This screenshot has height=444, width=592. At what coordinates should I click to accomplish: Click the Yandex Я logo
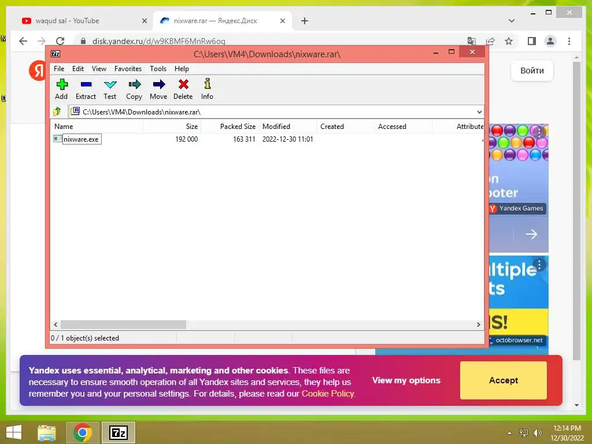click(x=38, y=71)
